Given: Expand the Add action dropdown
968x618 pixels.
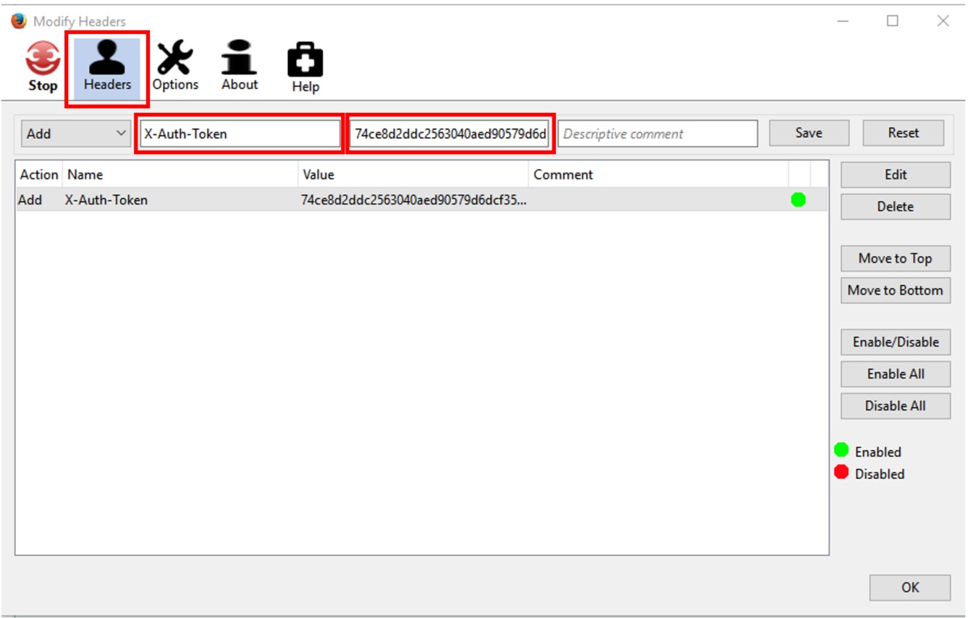Looking at the screenshot, I should [75, 134].
